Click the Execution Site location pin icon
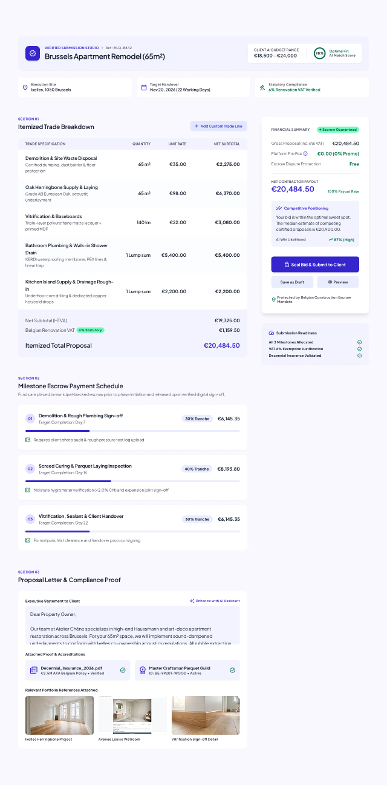 click(25, 87)
